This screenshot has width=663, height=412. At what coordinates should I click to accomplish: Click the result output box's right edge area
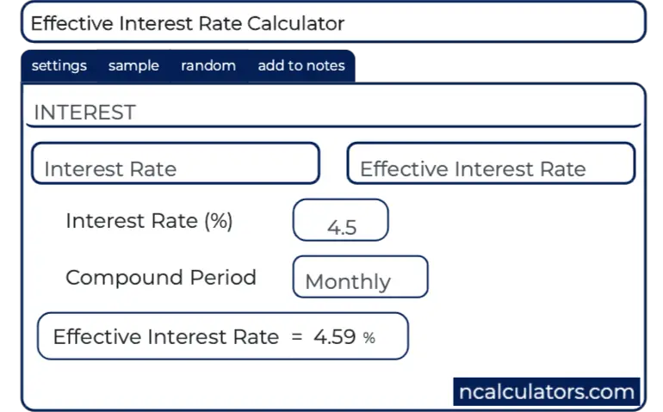click(398, 336)
